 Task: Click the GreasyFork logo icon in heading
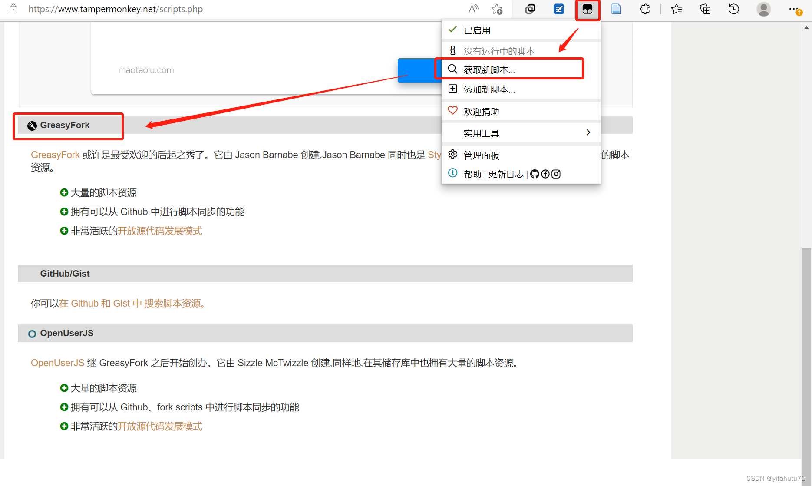(x=32, y=126)
